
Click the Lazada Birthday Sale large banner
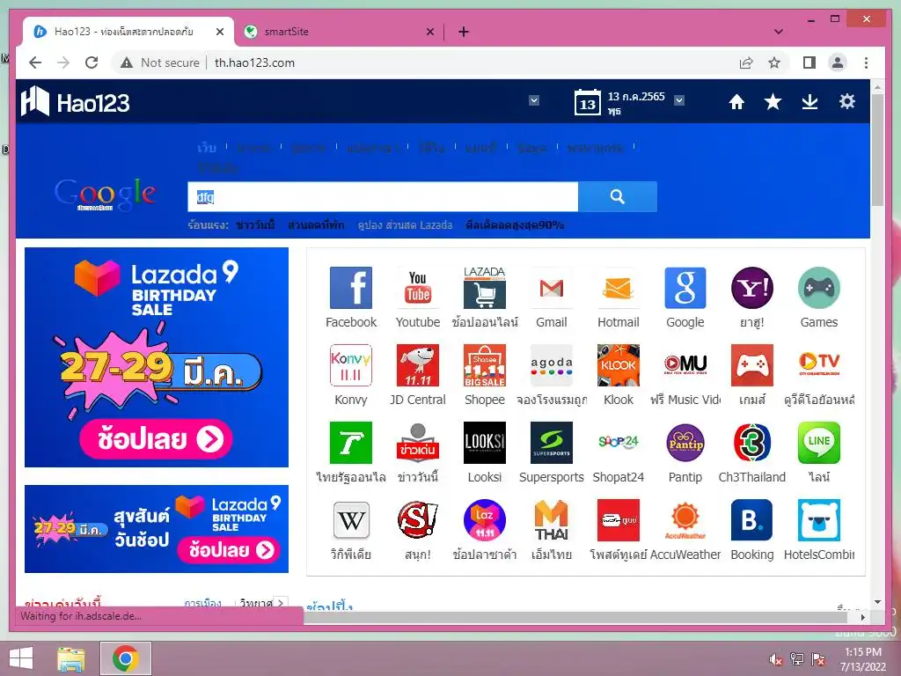click(x=157, y=357)
